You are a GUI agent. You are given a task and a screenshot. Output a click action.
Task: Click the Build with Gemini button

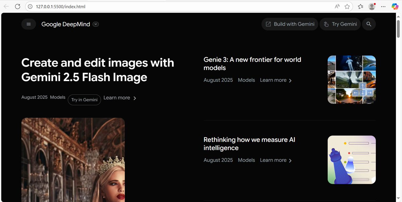pos(290,24)
